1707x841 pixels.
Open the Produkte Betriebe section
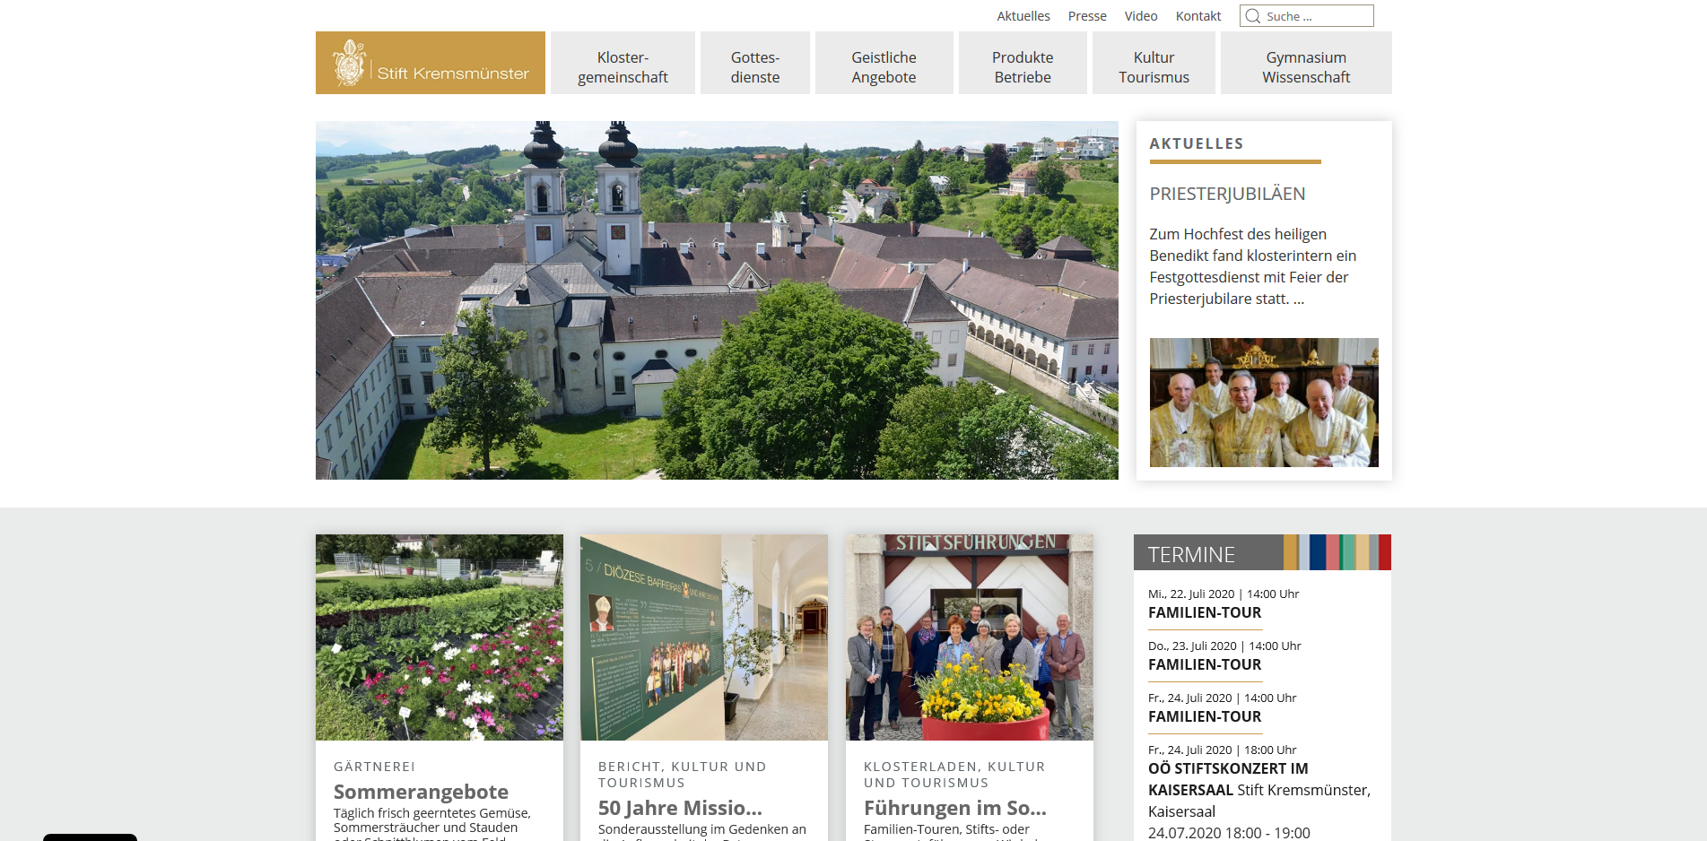point(1022,66)
